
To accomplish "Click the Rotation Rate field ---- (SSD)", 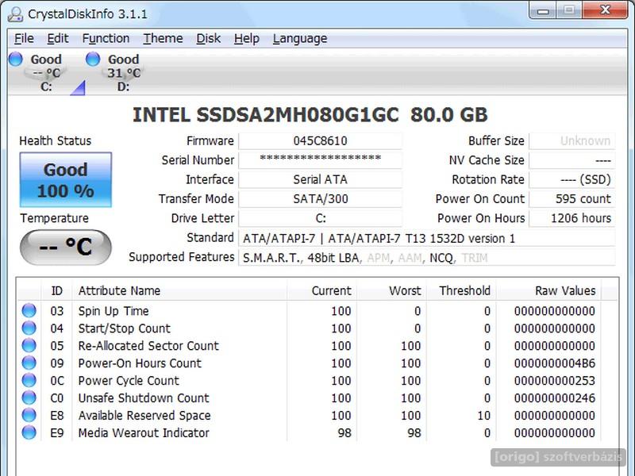I will point(571,179).
